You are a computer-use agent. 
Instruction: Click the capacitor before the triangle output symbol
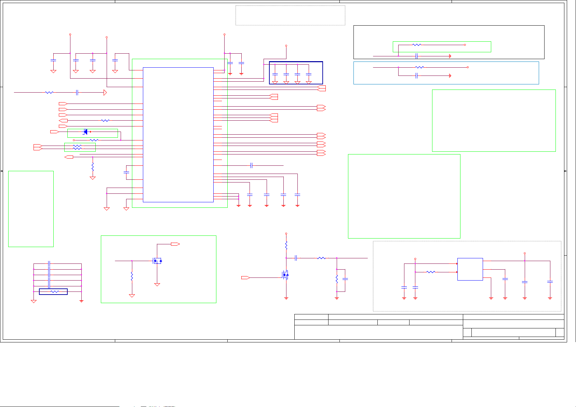(x=77, y=93)
